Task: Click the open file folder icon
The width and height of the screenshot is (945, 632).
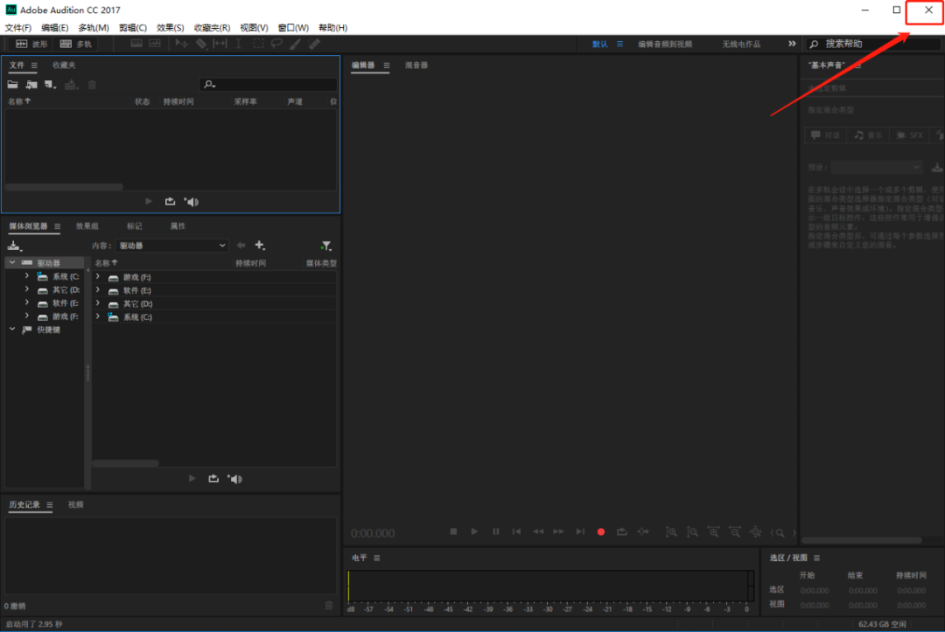Action: 12,85
